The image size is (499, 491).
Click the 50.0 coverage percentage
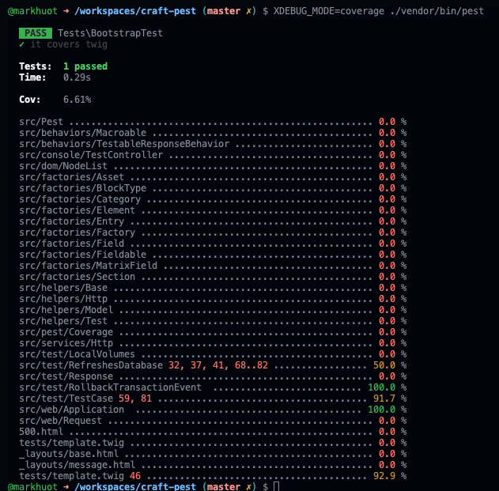pyautogui.click(x=384, y=365)
